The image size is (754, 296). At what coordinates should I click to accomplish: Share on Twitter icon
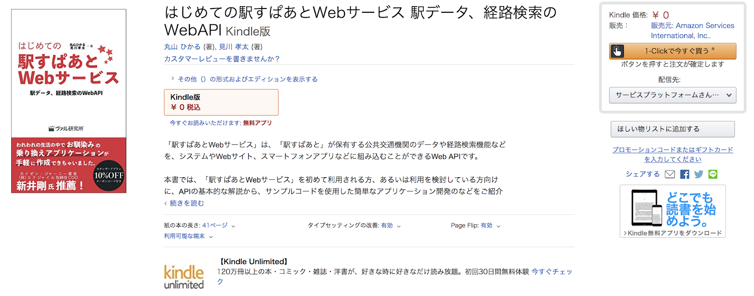pyautogui.click(x=699, y=174)
